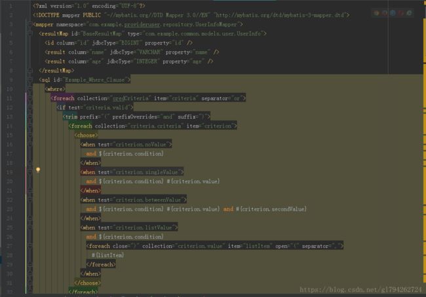Collapse the oredCriteria foreach fold, line 11
This screenshot has width=426, height=297.
click(30, 98)
